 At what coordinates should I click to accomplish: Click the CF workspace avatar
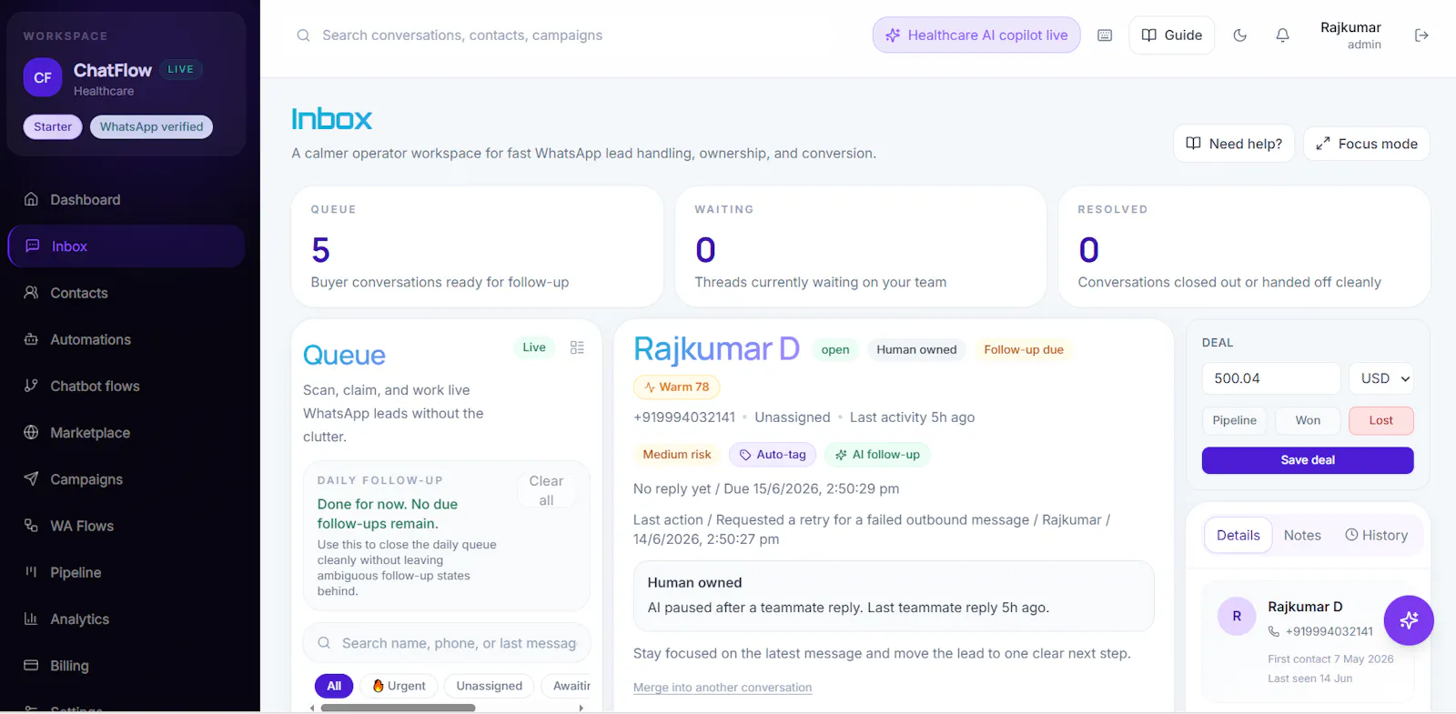click(x=43, y=78)
